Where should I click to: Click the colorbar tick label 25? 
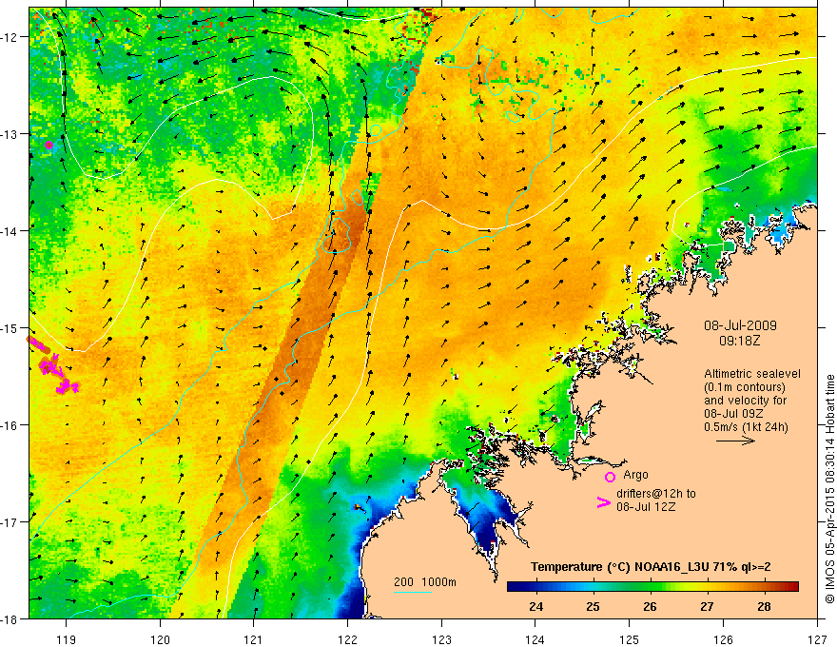coord(593,606)
